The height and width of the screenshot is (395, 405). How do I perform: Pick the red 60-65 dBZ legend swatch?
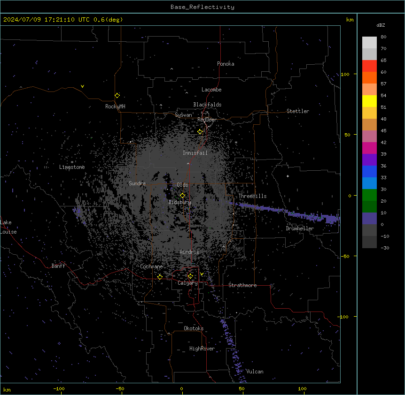[369, 66]
